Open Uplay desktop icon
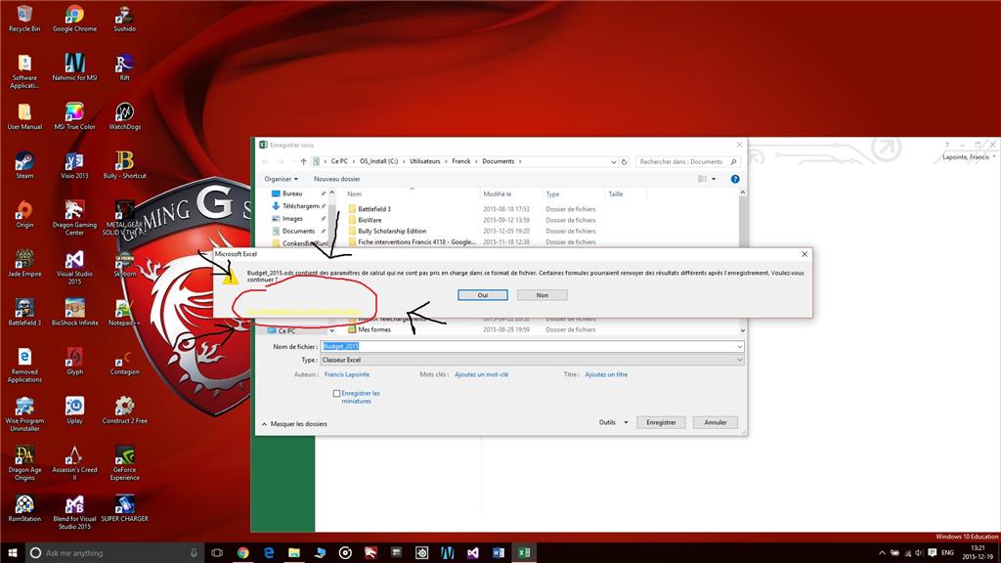Screen dimensions: 1001x563 [x=74, y=410]
